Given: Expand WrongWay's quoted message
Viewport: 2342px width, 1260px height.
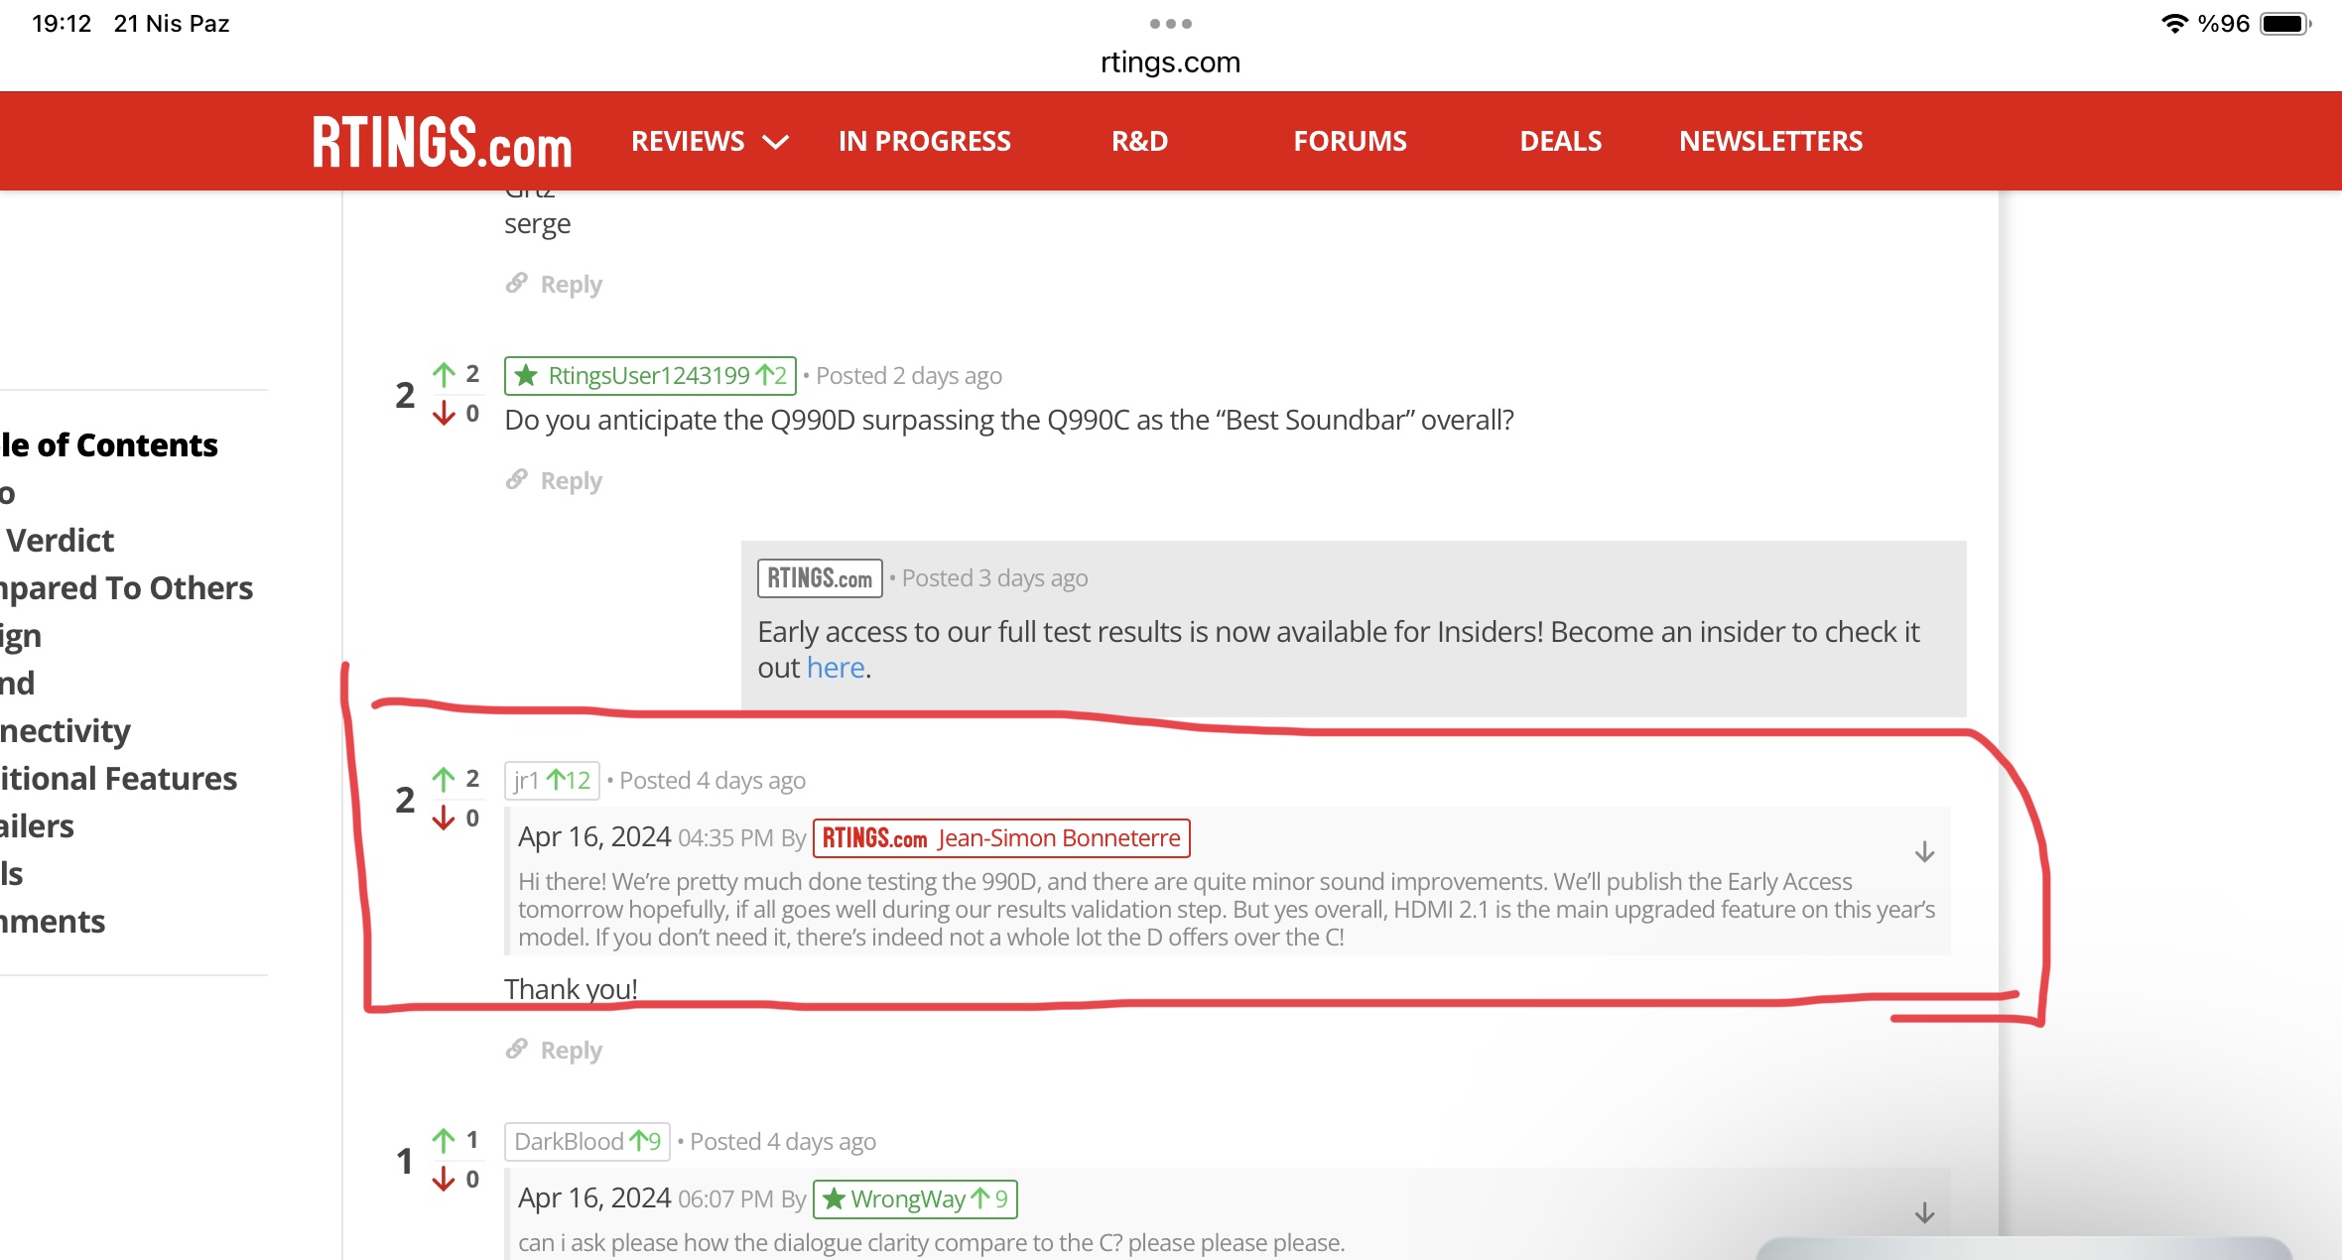Looking at the screenshot, I should [x=1924, y=1213].
